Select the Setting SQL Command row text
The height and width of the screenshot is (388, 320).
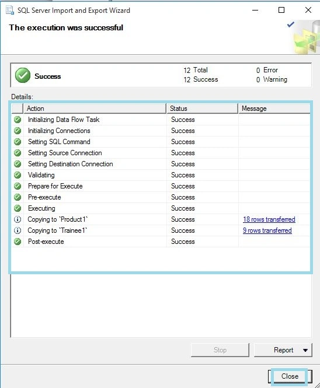click(x=59, y=142)
